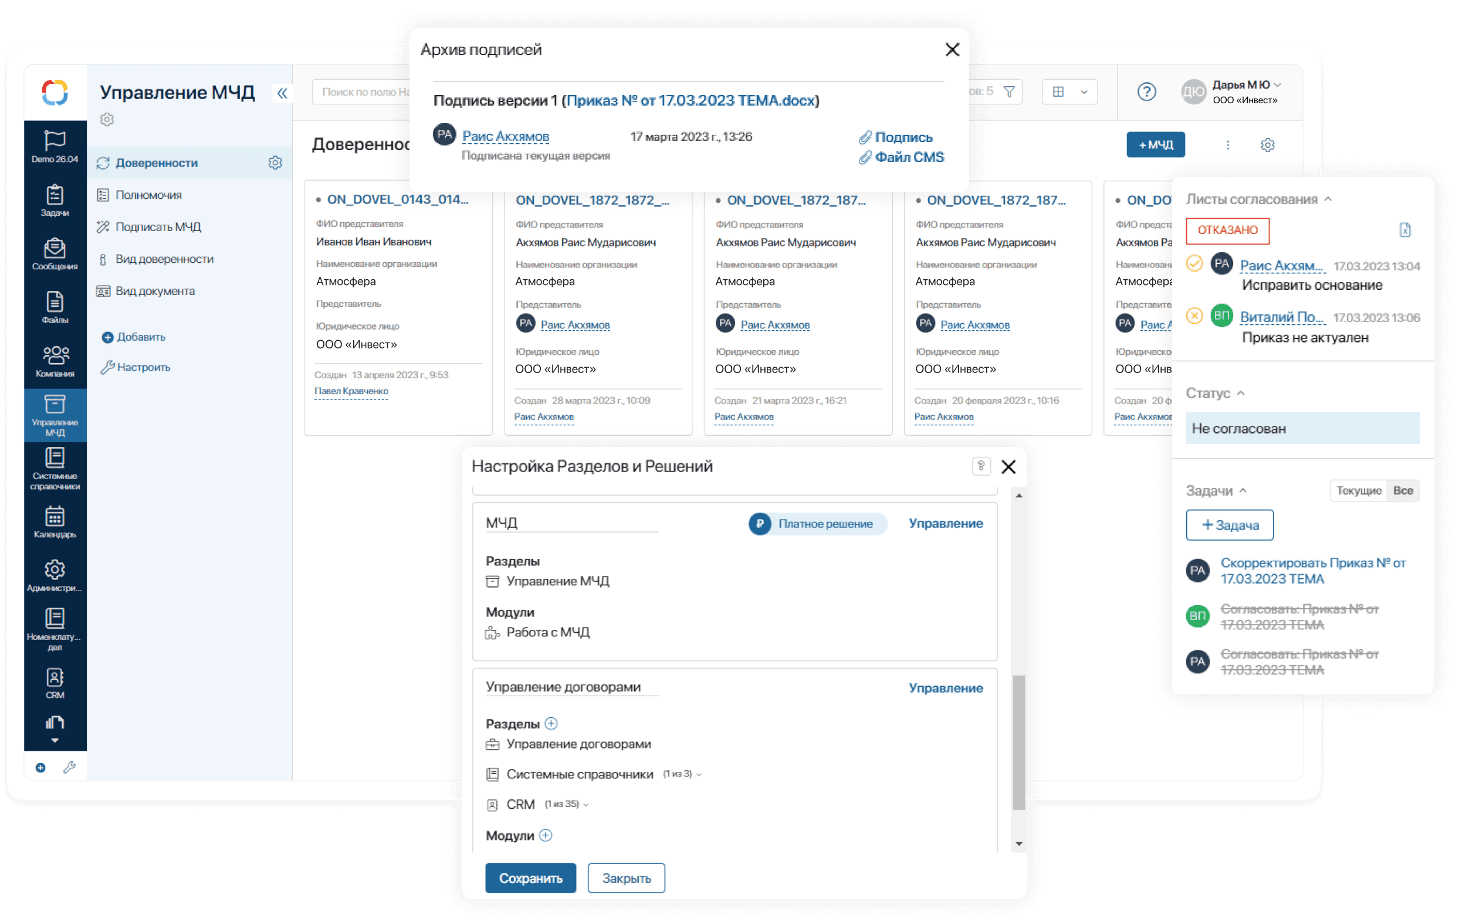Open CRM in the left sidebar
1459x922 pixels.
tap(55, 683)
